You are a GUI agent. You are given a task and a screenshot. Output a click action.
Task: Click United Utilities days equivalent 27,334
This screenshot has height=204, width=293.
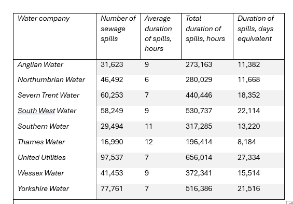point(249,157)
